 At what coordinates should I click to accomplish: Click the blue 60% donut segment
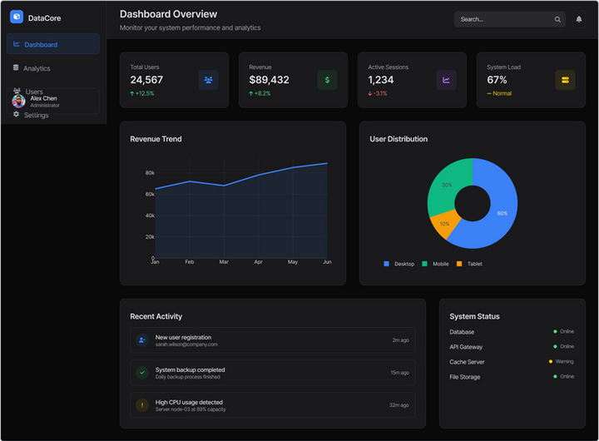(x=501, y=214)
